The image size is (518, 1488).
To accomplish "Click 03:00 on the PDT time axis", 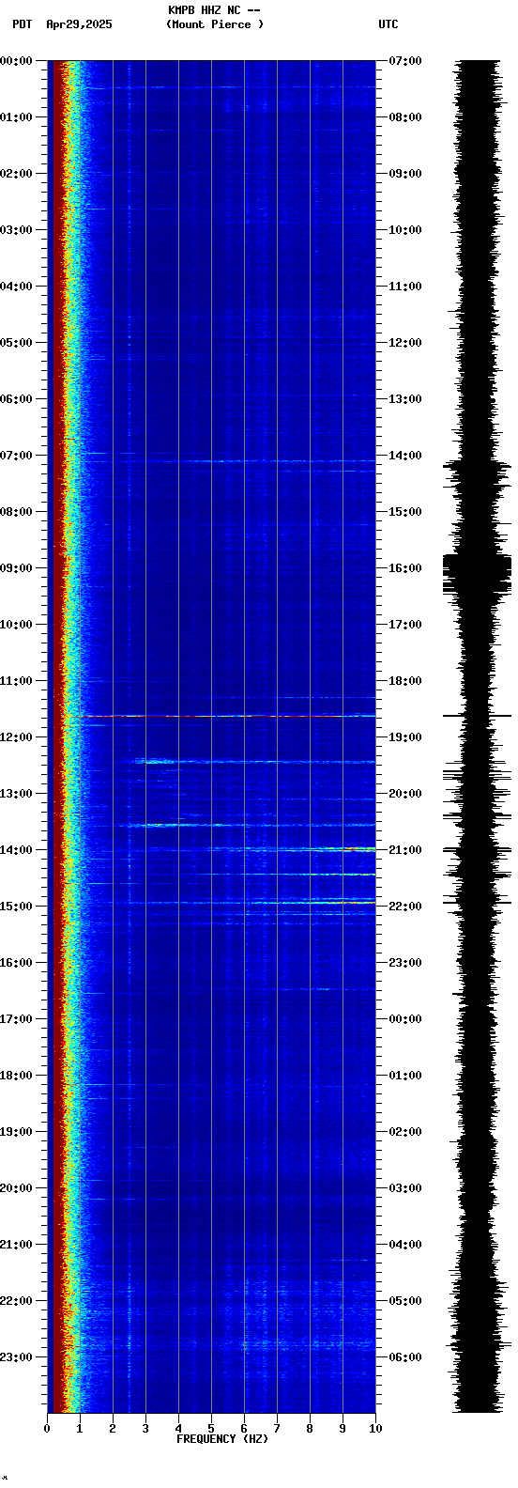I will tap(16, 230).
